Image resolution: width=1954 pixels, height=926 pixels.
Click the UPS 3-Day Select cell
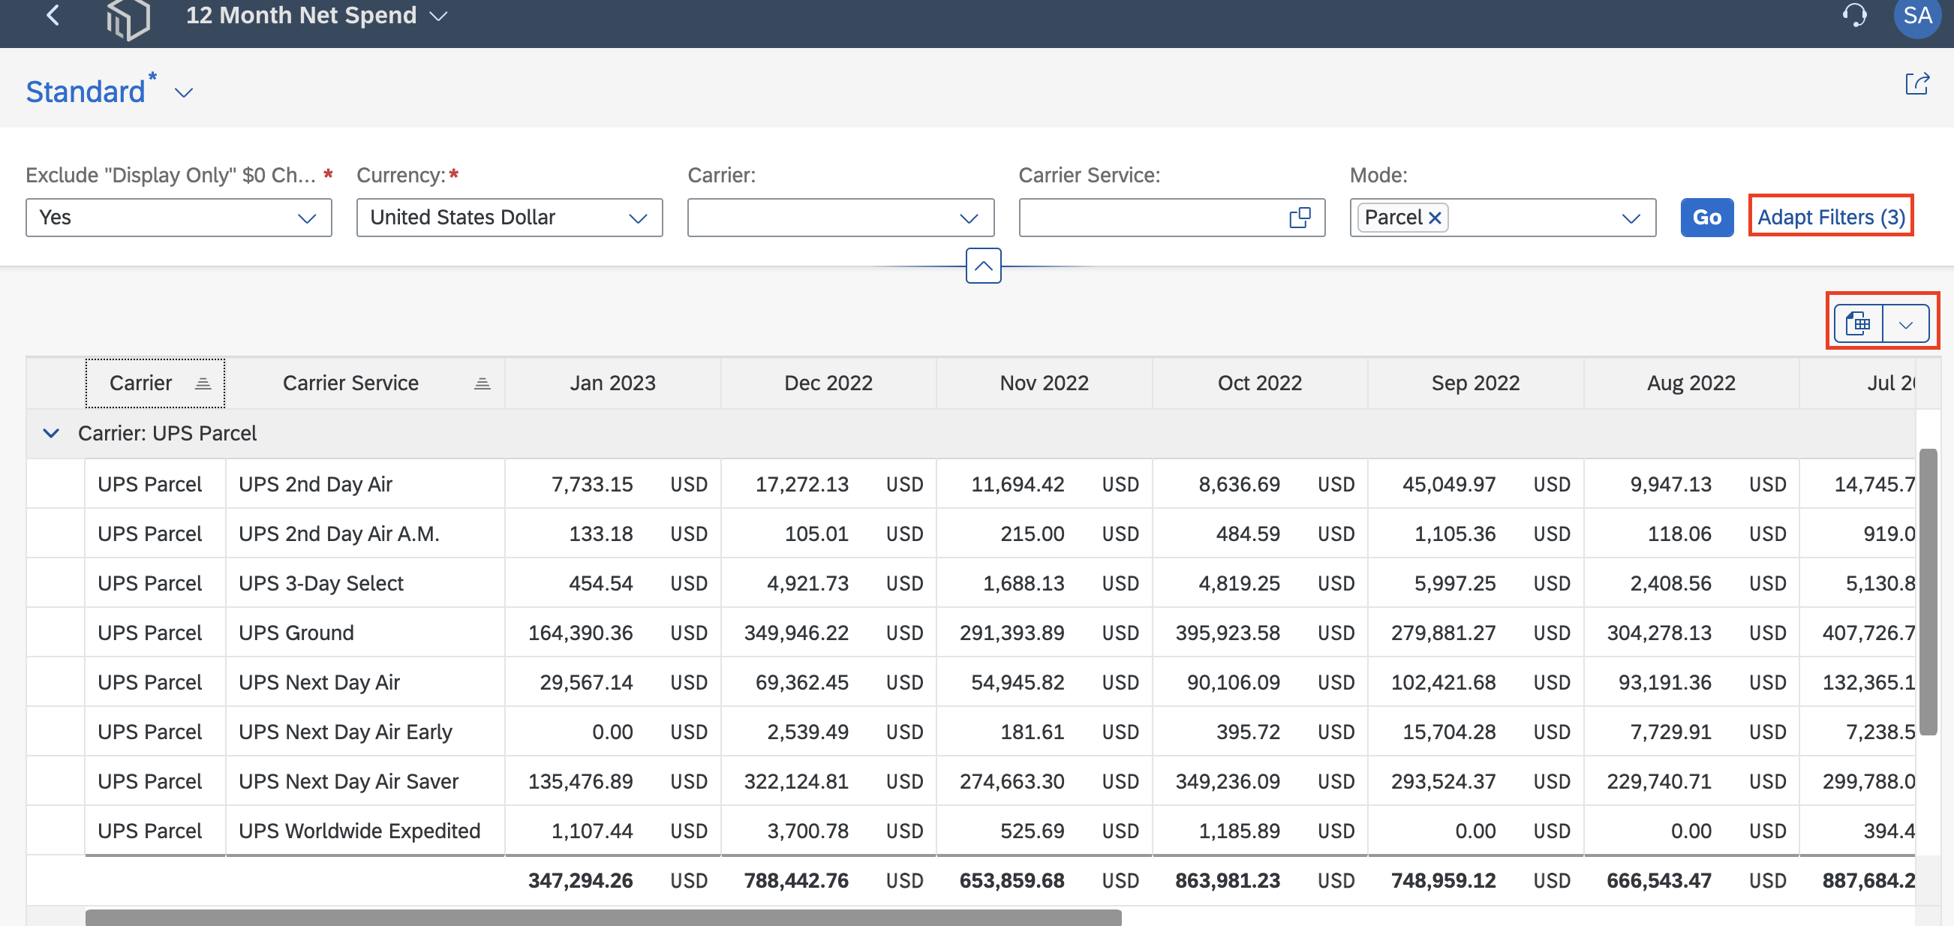tap(365, 583)
